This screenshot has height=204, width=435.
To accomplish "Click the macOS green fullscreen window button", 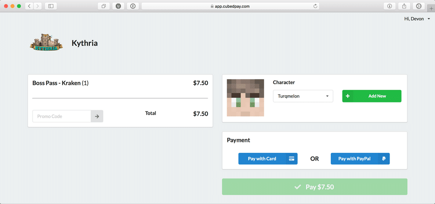I will click(19, 6).
